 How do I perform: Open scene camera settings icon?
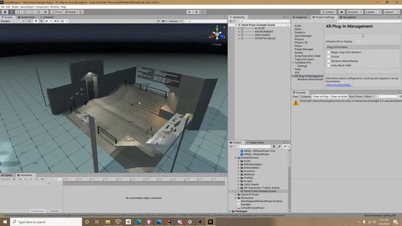[164, 21]
